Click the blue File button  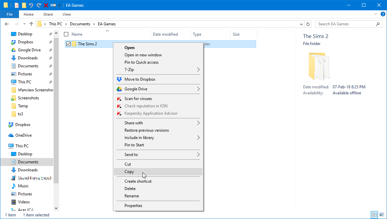coord(10,14)
